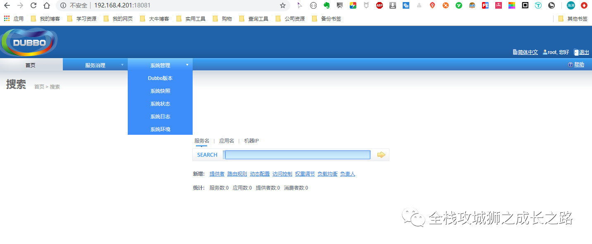Click the red FE extension icon

point(485,5)
